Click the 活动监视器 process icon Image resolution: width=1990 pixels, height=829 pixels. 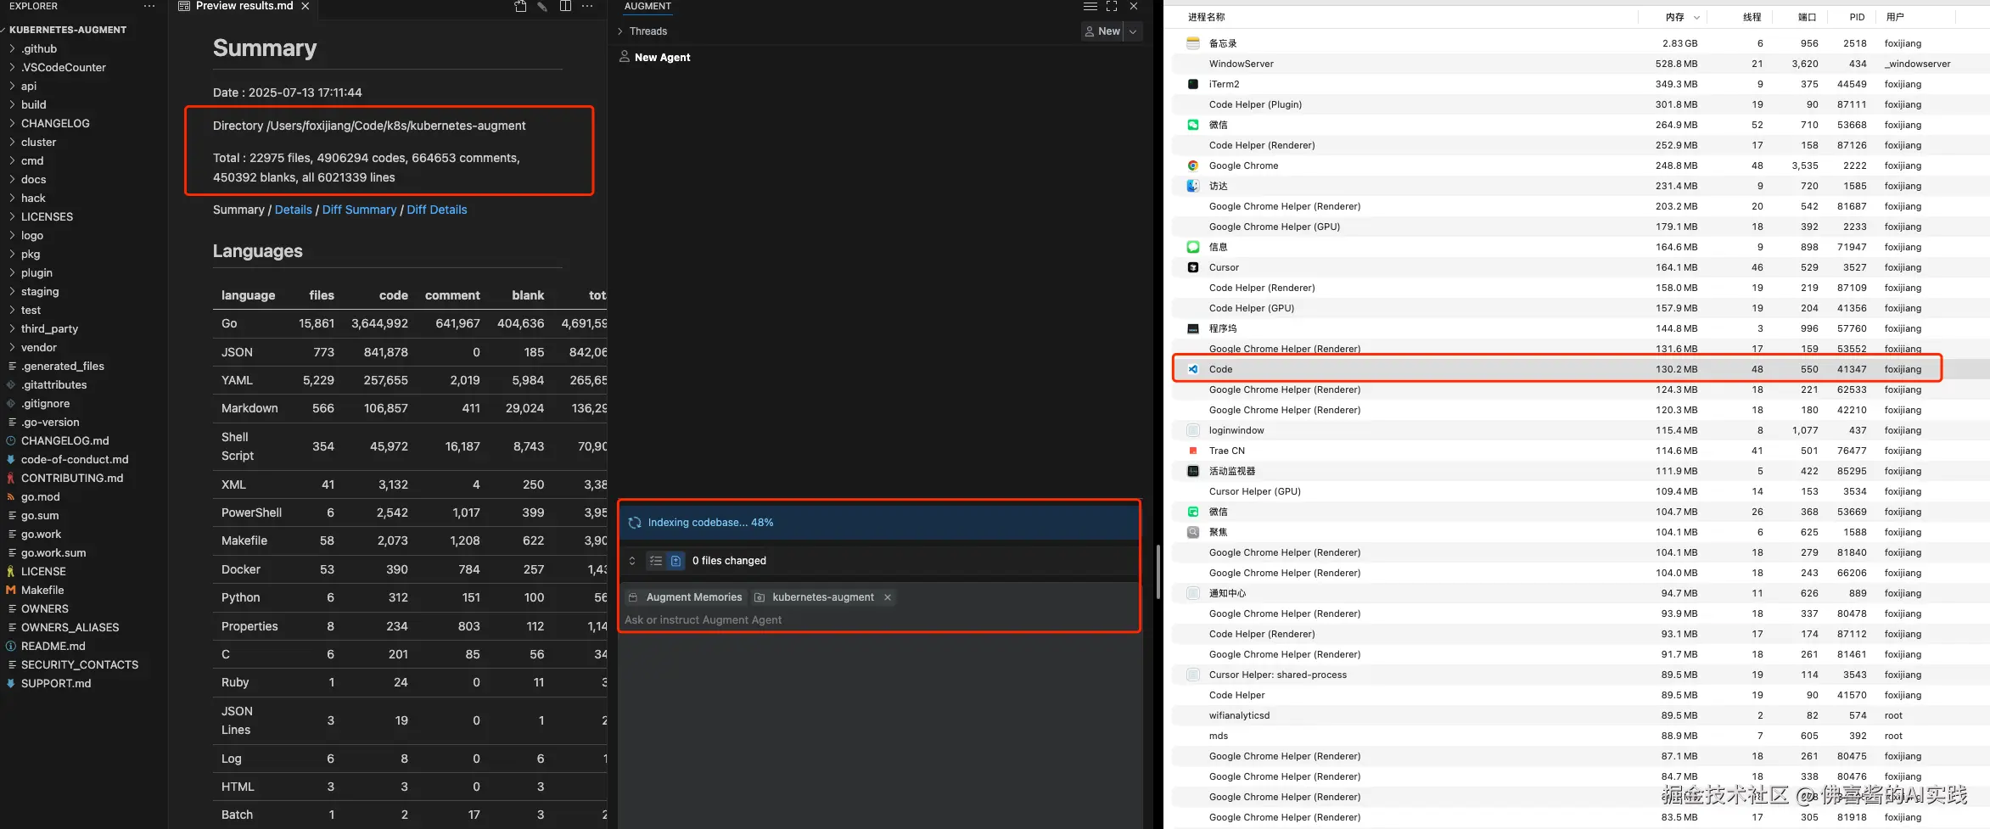click(x=1193, y=471)
